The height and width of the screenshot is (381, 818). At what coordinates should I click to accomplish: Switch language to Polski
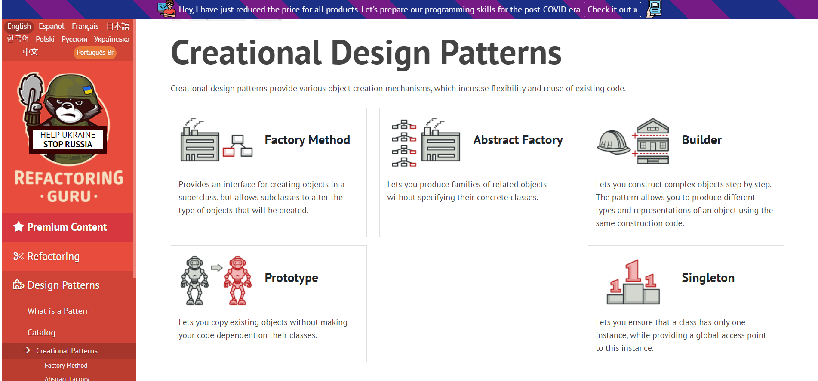click(x=45, y=39)
